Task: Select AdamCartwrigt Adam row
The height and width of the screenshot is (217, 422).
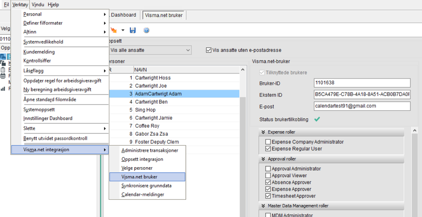Action: point(174,94)
